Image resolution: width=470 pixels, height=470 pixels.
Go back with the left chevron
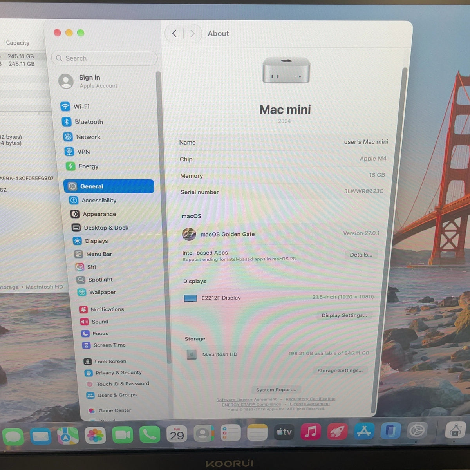pos(174,34)
